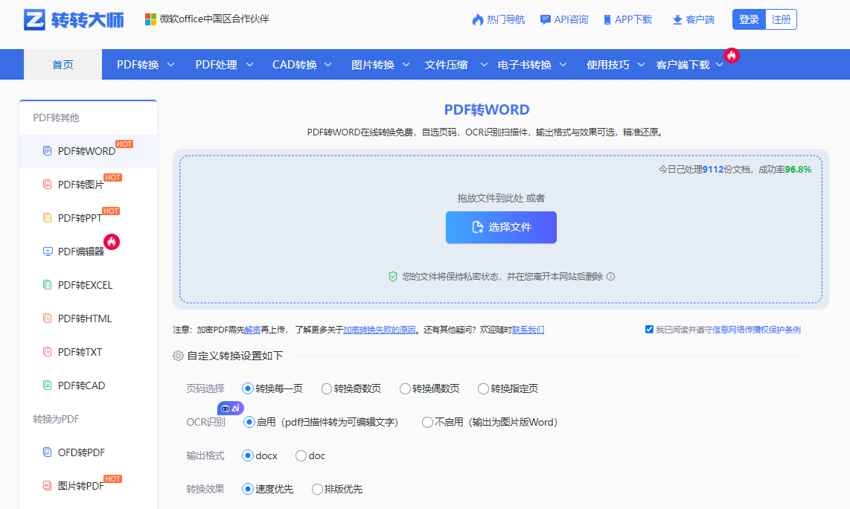This screenshot has height=509, width=850.
Task: Open PDF转TXT in the sidebar
Action: coord(88,352)
